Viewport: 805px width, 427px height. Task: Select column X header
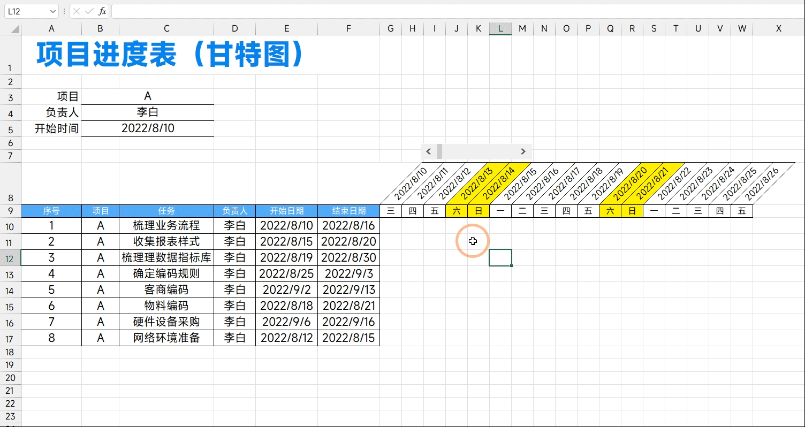[x=779, y=29]
